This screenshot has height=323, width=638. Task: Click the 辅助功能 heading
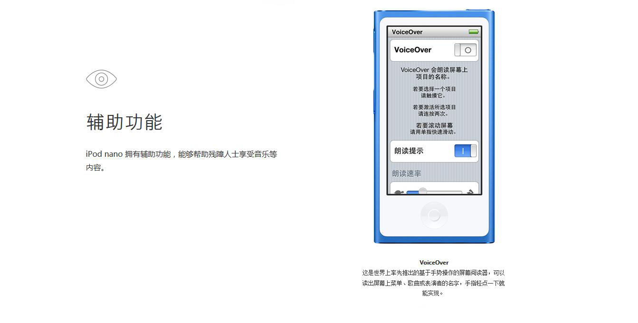pos(124,122)
